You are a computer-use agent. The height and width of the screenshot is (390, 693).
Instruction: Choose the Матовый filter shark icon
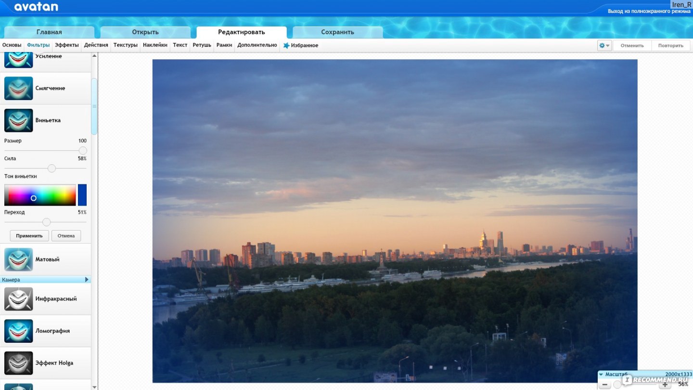coord(18,260)
